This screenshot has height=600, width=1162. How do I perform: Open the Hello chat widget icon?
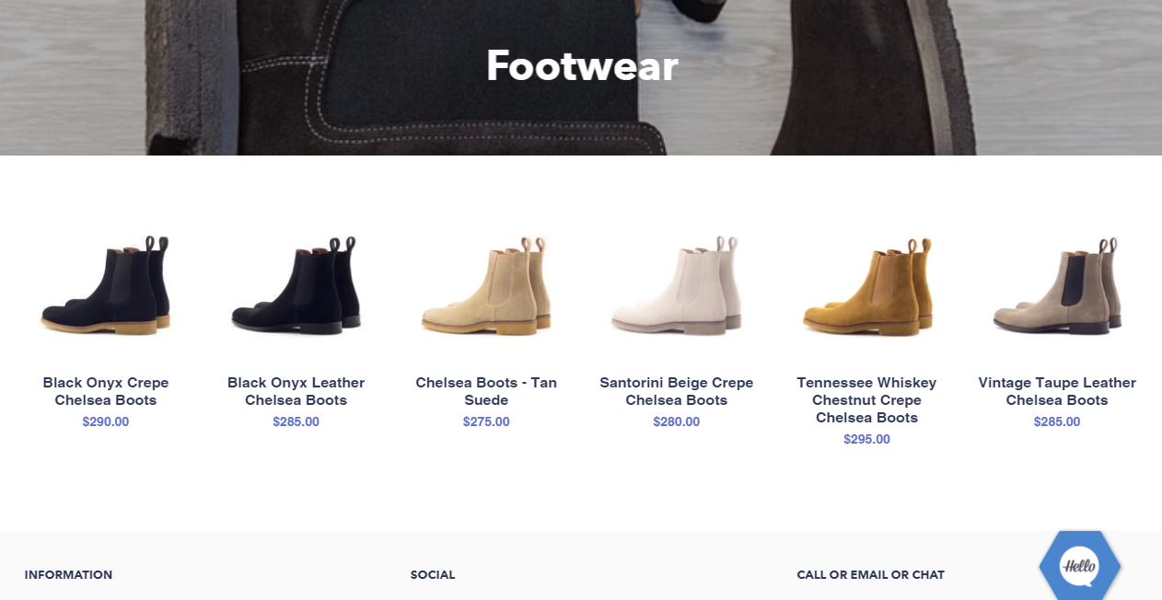[1079, 565]
